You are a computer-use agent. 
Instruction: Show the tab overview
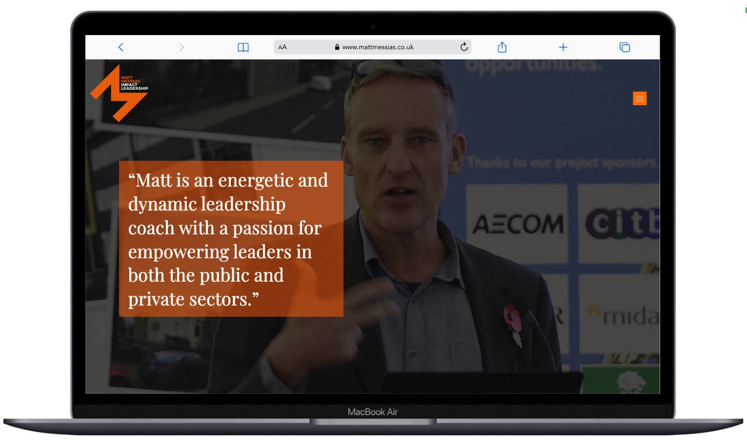click(x=624, y=47)
